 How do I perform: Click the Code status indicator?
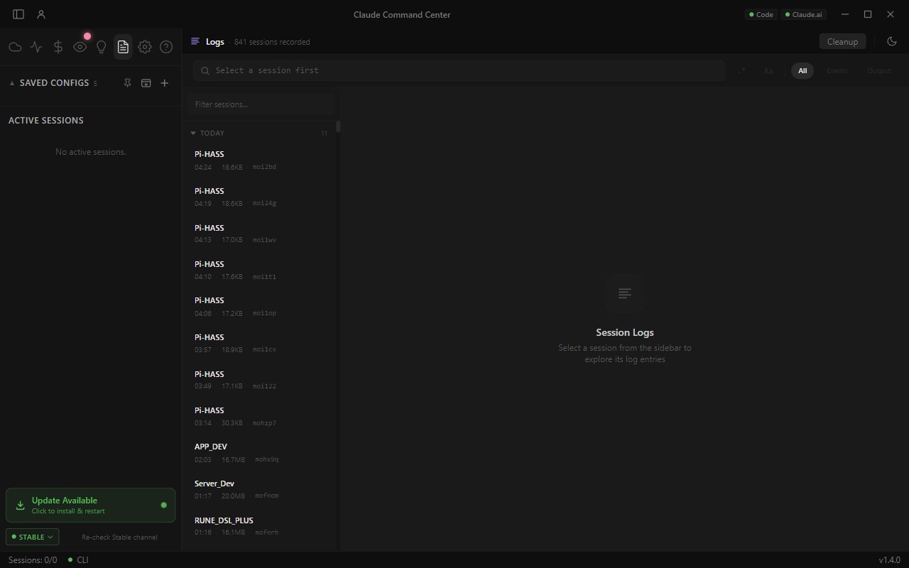click(x=761, y=14)
